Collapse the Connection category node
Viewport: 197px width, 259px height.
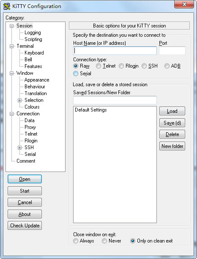[11, 114]
